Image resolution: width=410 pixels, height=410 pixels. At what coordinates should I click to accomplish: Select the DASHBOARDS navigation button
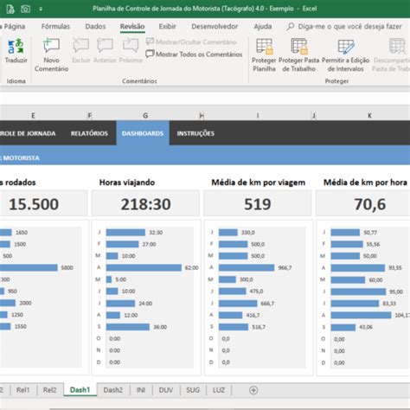(x=143, y=133)
